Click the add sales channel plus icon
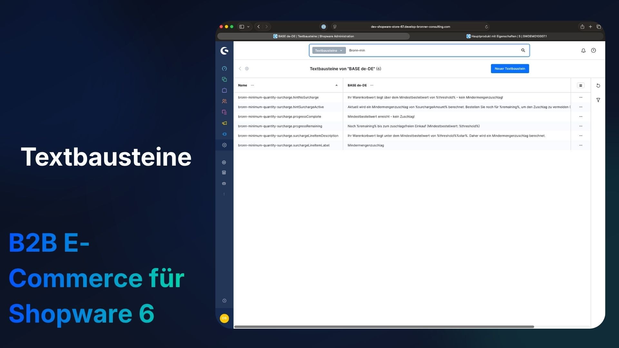The width and height of the screenshot is (619, 348). (x=224, y=162)
